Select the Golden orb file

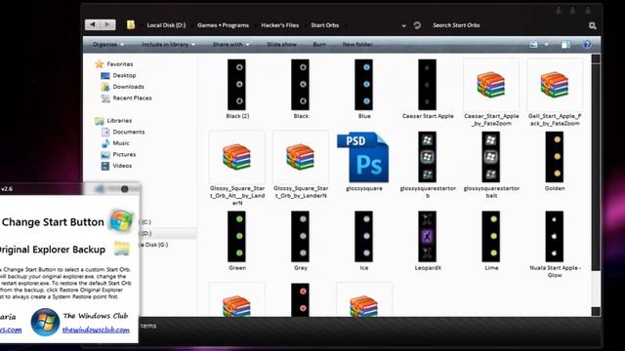555,162
